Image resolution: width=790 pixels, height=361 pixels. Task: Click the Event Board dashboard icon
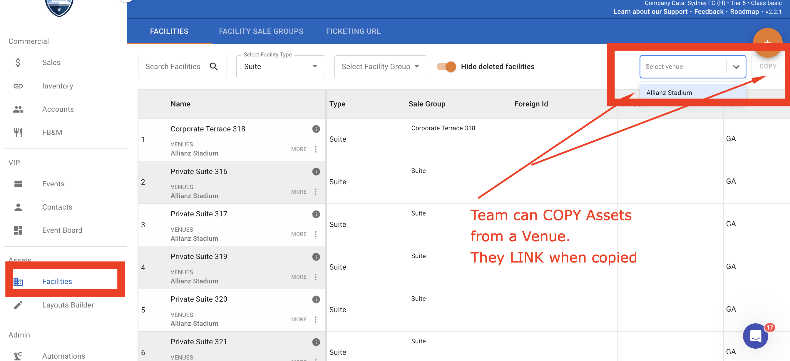pos(18,230)
